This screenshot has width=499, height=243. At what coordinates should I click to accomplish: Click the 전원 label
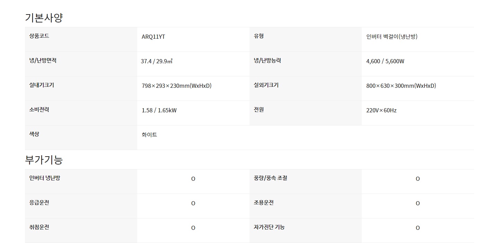(x=259, y=109)
